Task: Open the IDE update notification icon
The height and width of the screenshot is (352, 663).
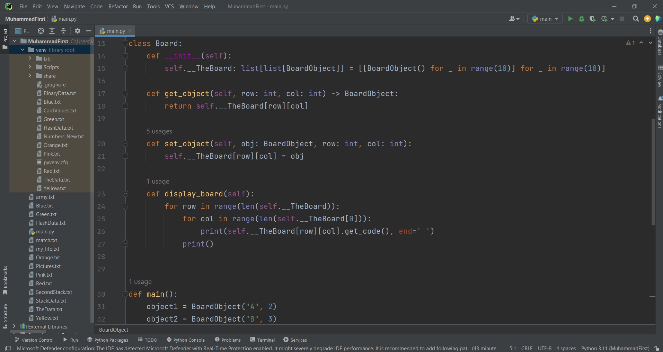Action: (x=647, y=19)
